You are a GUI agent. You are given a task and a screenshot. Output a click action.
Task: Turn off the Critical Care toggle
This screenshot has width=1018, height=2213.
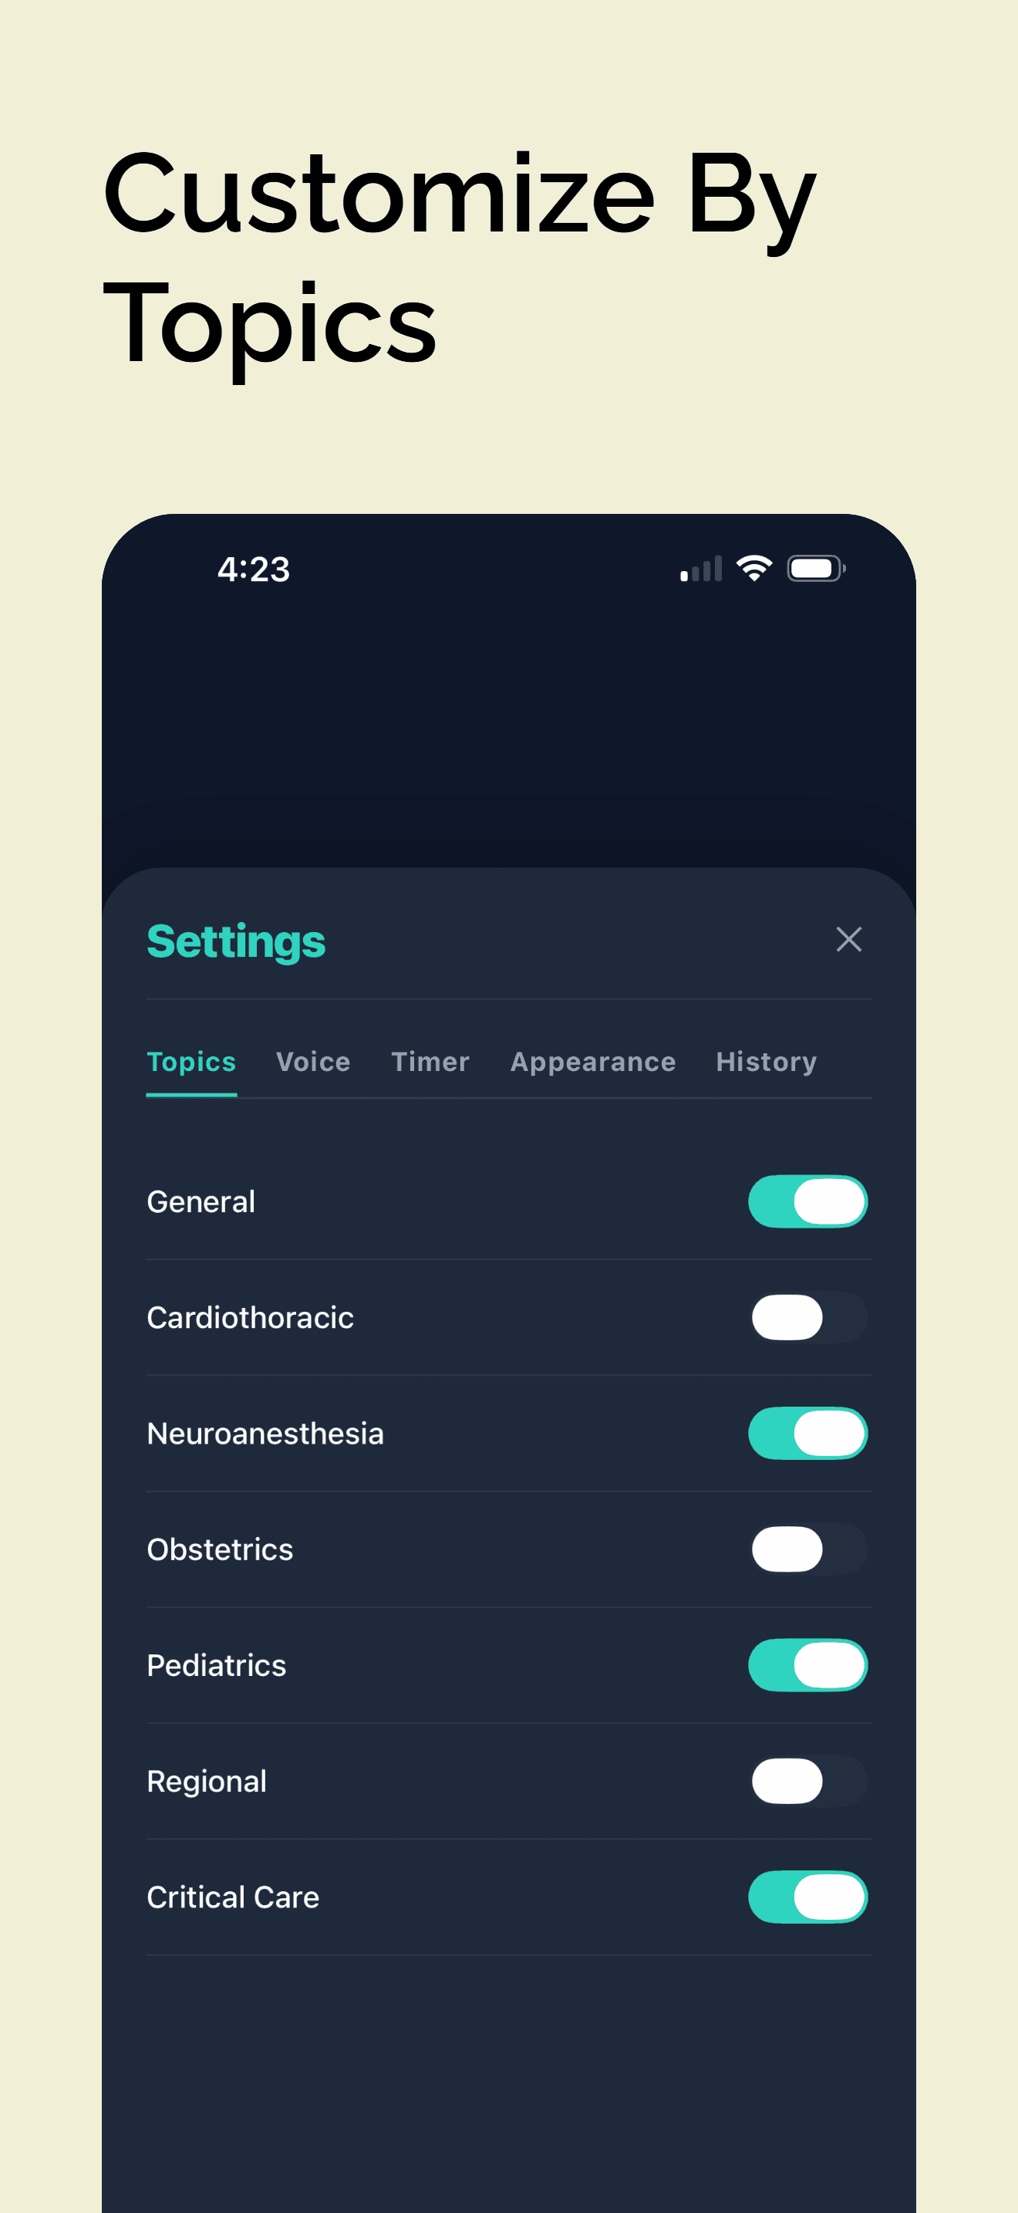point(807,1897)
